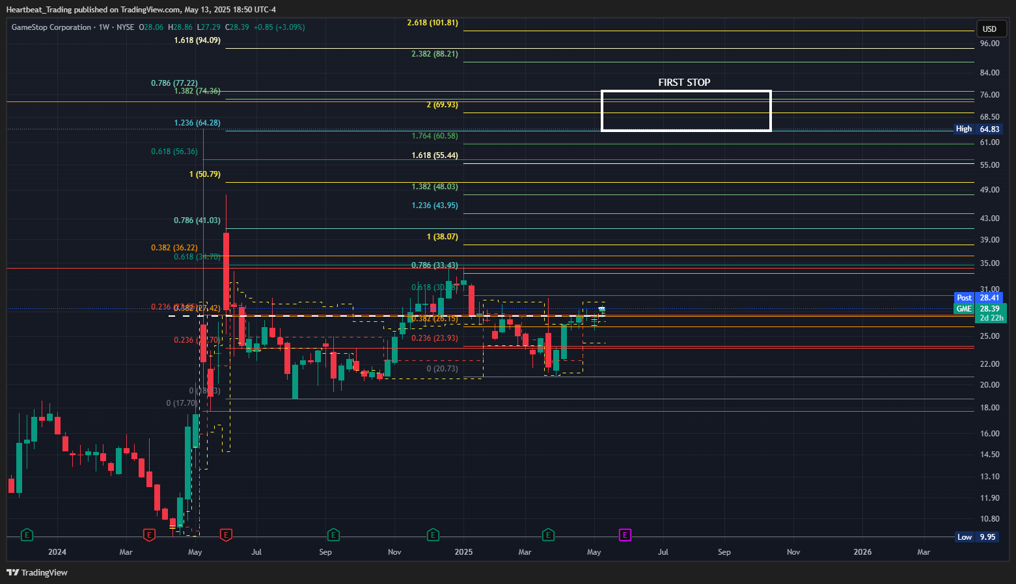Click the 0.382 (36.22) fib label

point(174,248)
